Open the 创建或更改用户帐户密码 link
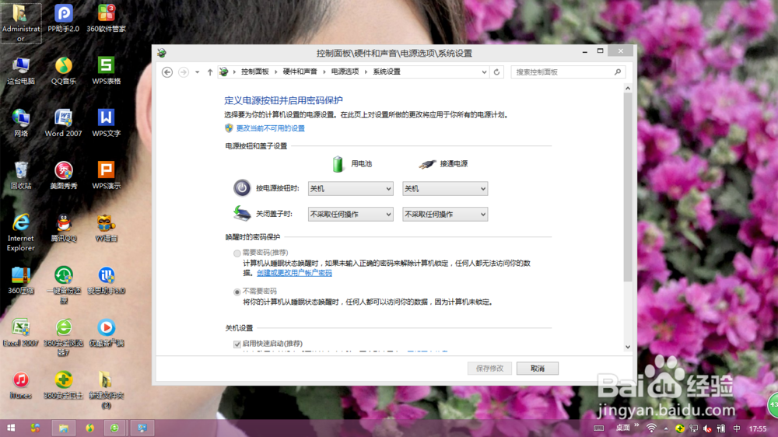Image resolution: width=778 pixels, height=437 pixels. point(294,273)
